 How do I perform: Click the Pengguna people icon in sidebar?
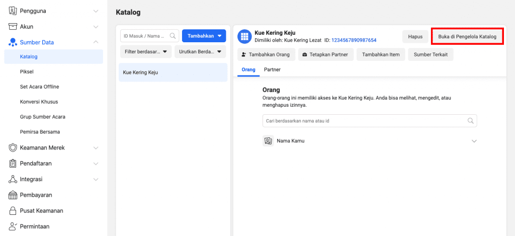(13, 11)
